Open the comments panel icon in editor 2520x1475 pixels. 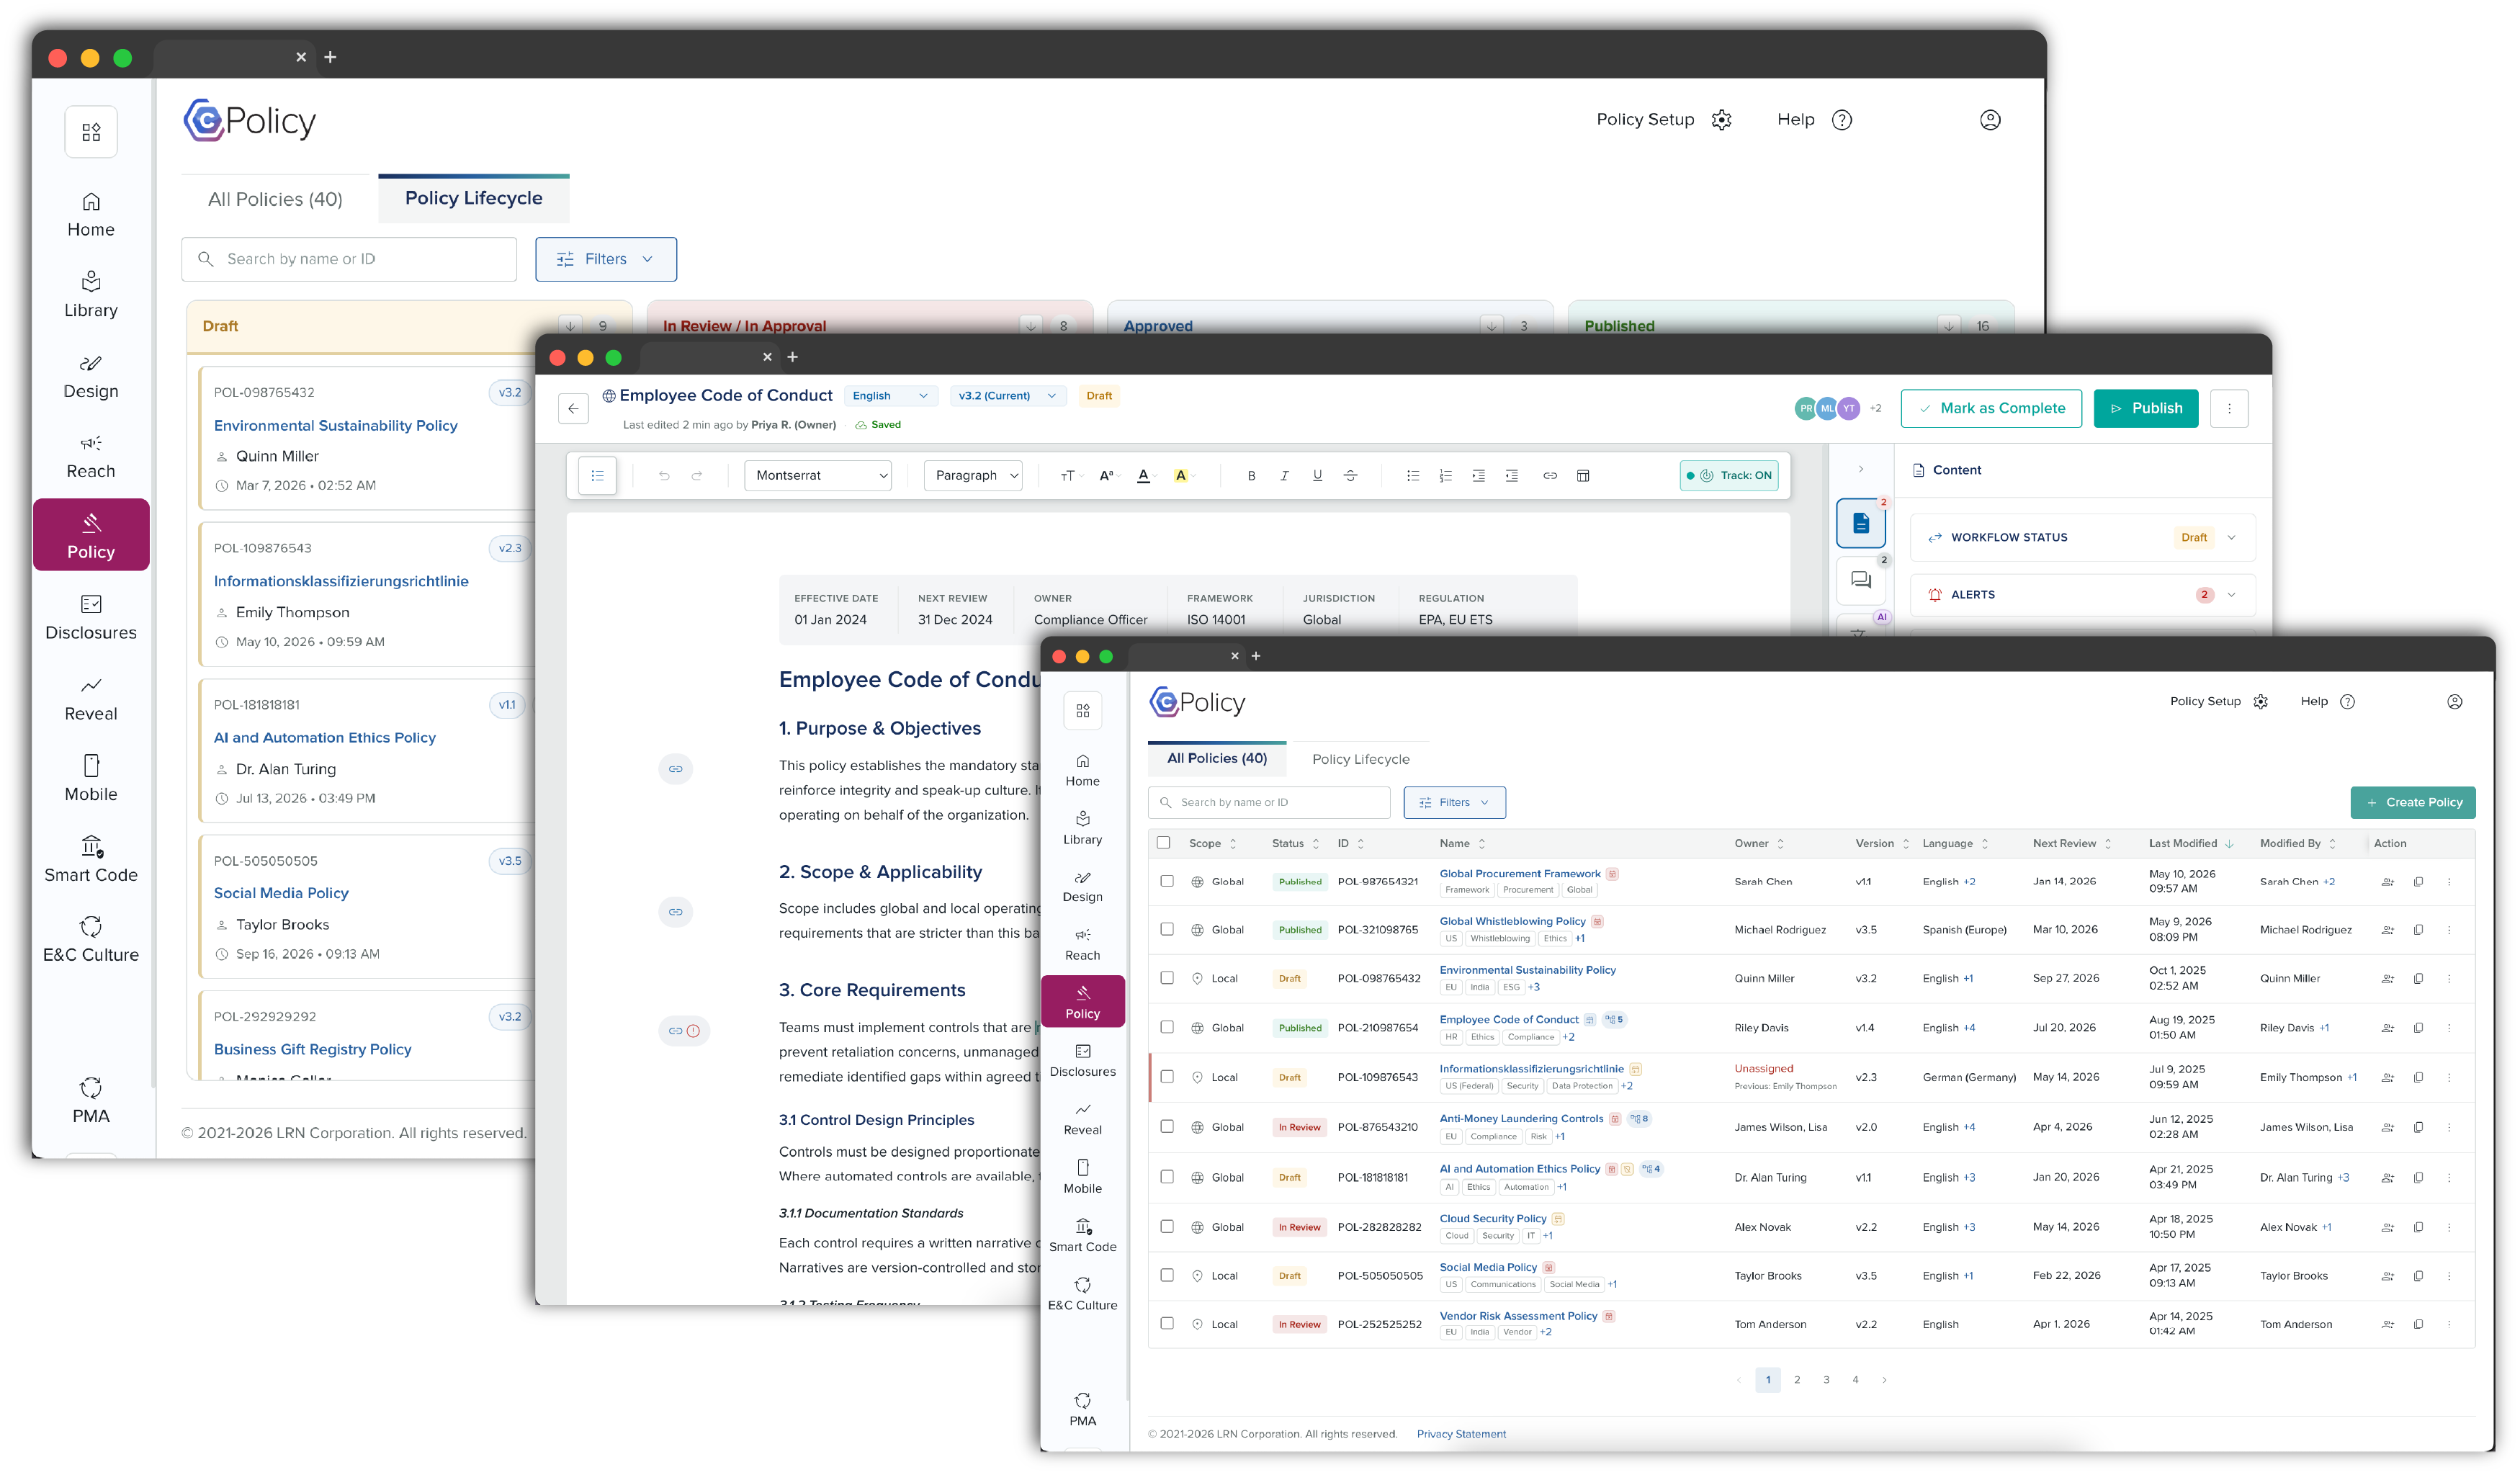tap(1860, 580)
